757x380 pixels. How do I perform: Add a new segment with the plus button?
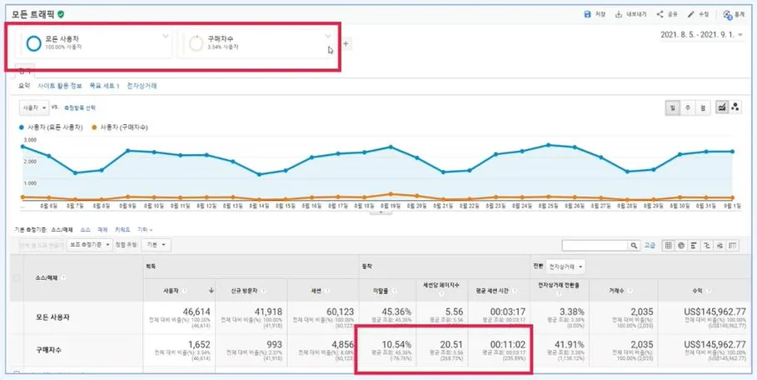point(346,44)
